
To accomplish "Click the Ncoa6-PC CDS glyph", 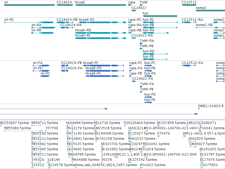I will pyautogui.click(x=105, y=76).
